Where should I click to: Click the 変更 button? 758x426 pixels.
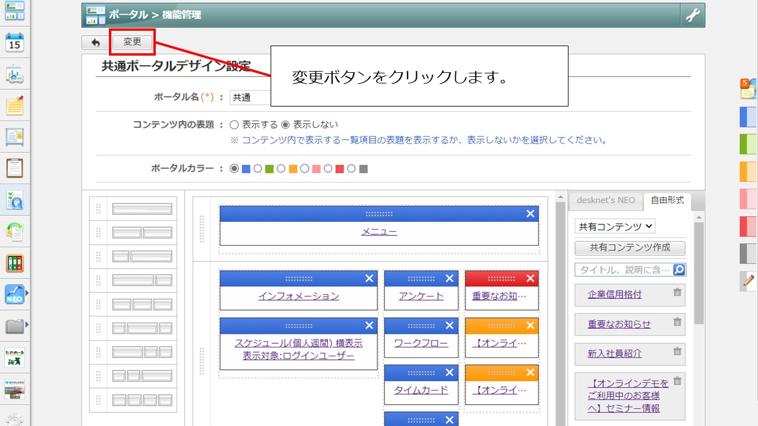coord(132,41)
